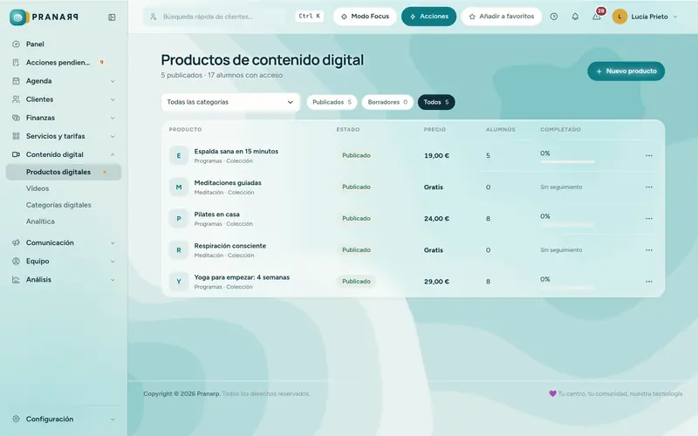Screen dimensions: 698x436
Task: Go to Panel in sidebar
Action: pos(35,44)
